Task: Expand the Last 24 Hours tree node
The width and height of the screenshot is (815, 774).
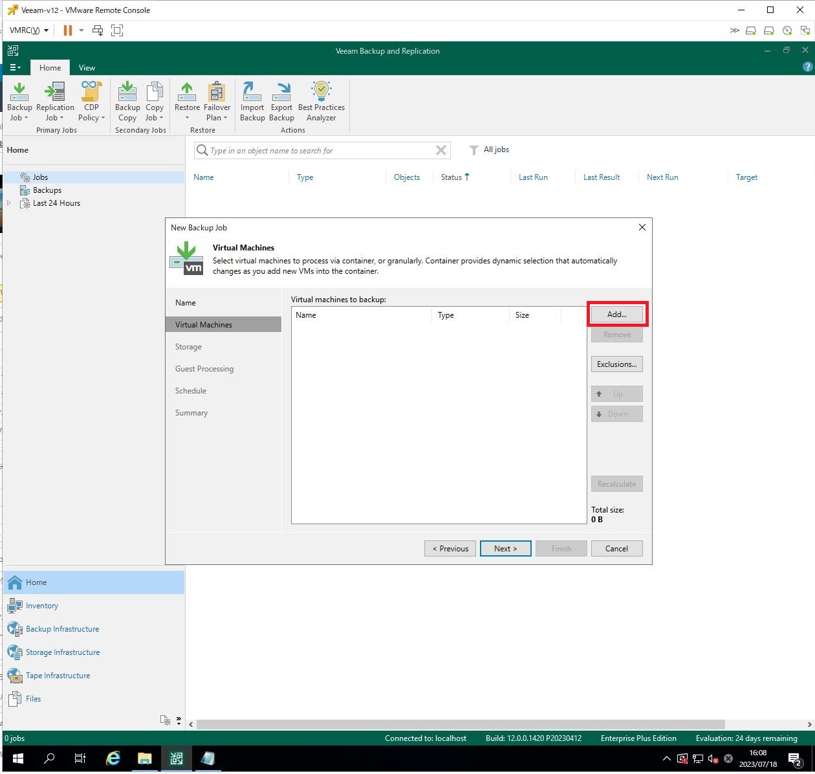Action: [8, 203]
